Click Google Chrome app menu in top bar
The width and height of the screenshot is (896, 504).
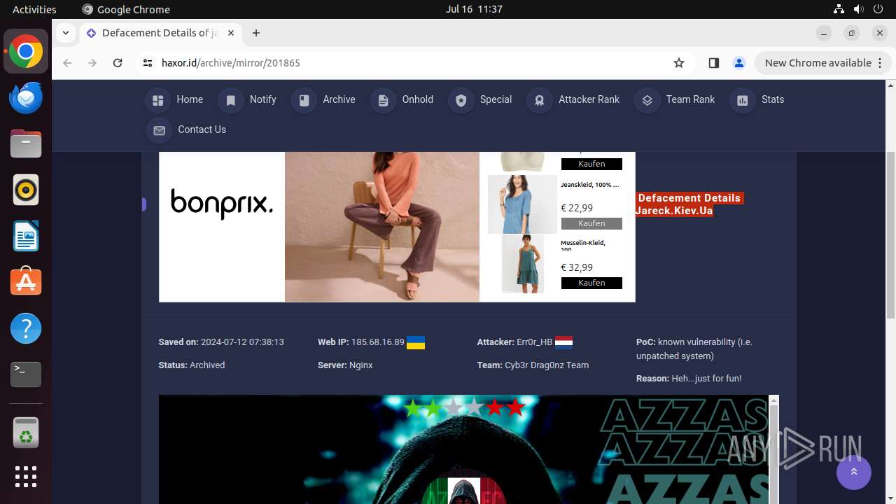126,9
